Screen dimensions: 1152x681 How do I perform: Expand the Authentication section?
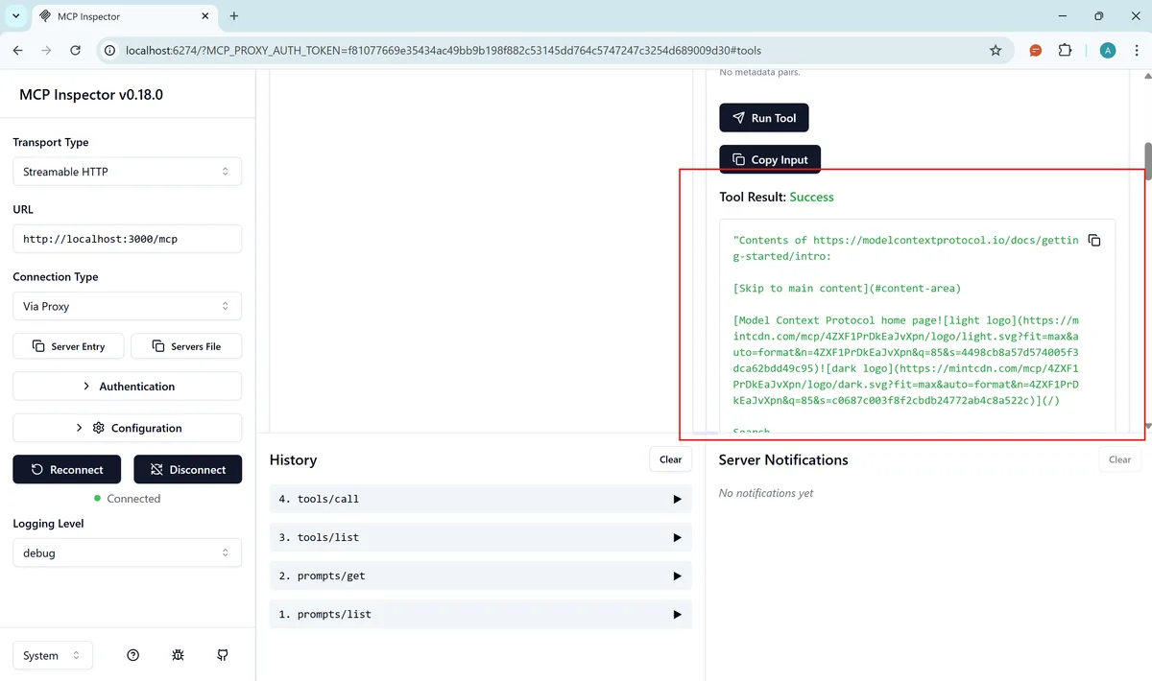(127, 387)
